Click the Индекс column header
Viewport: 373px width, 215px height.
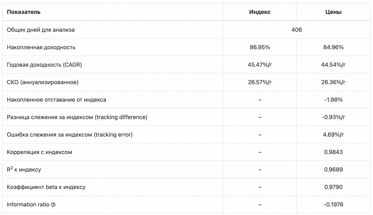(x=260, y=12)
